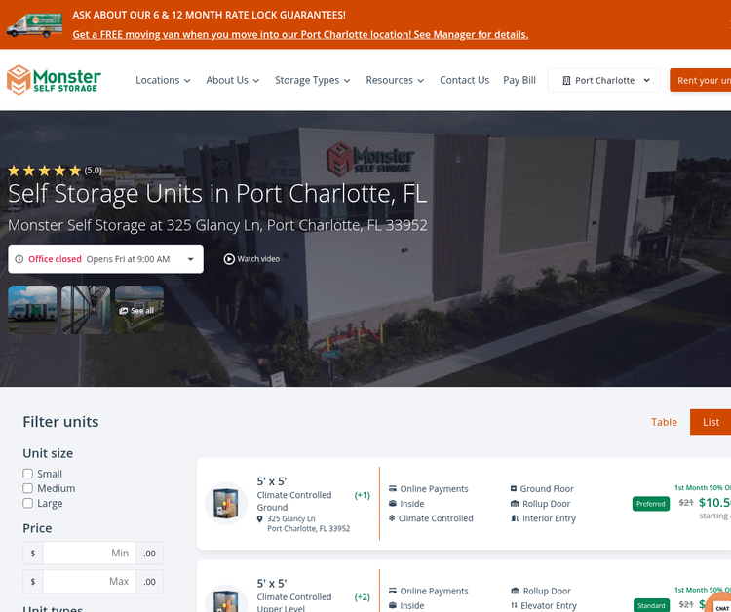Expand the Resources menu
The height and width of the screenshot is (612, 731).
pos(395,80)
